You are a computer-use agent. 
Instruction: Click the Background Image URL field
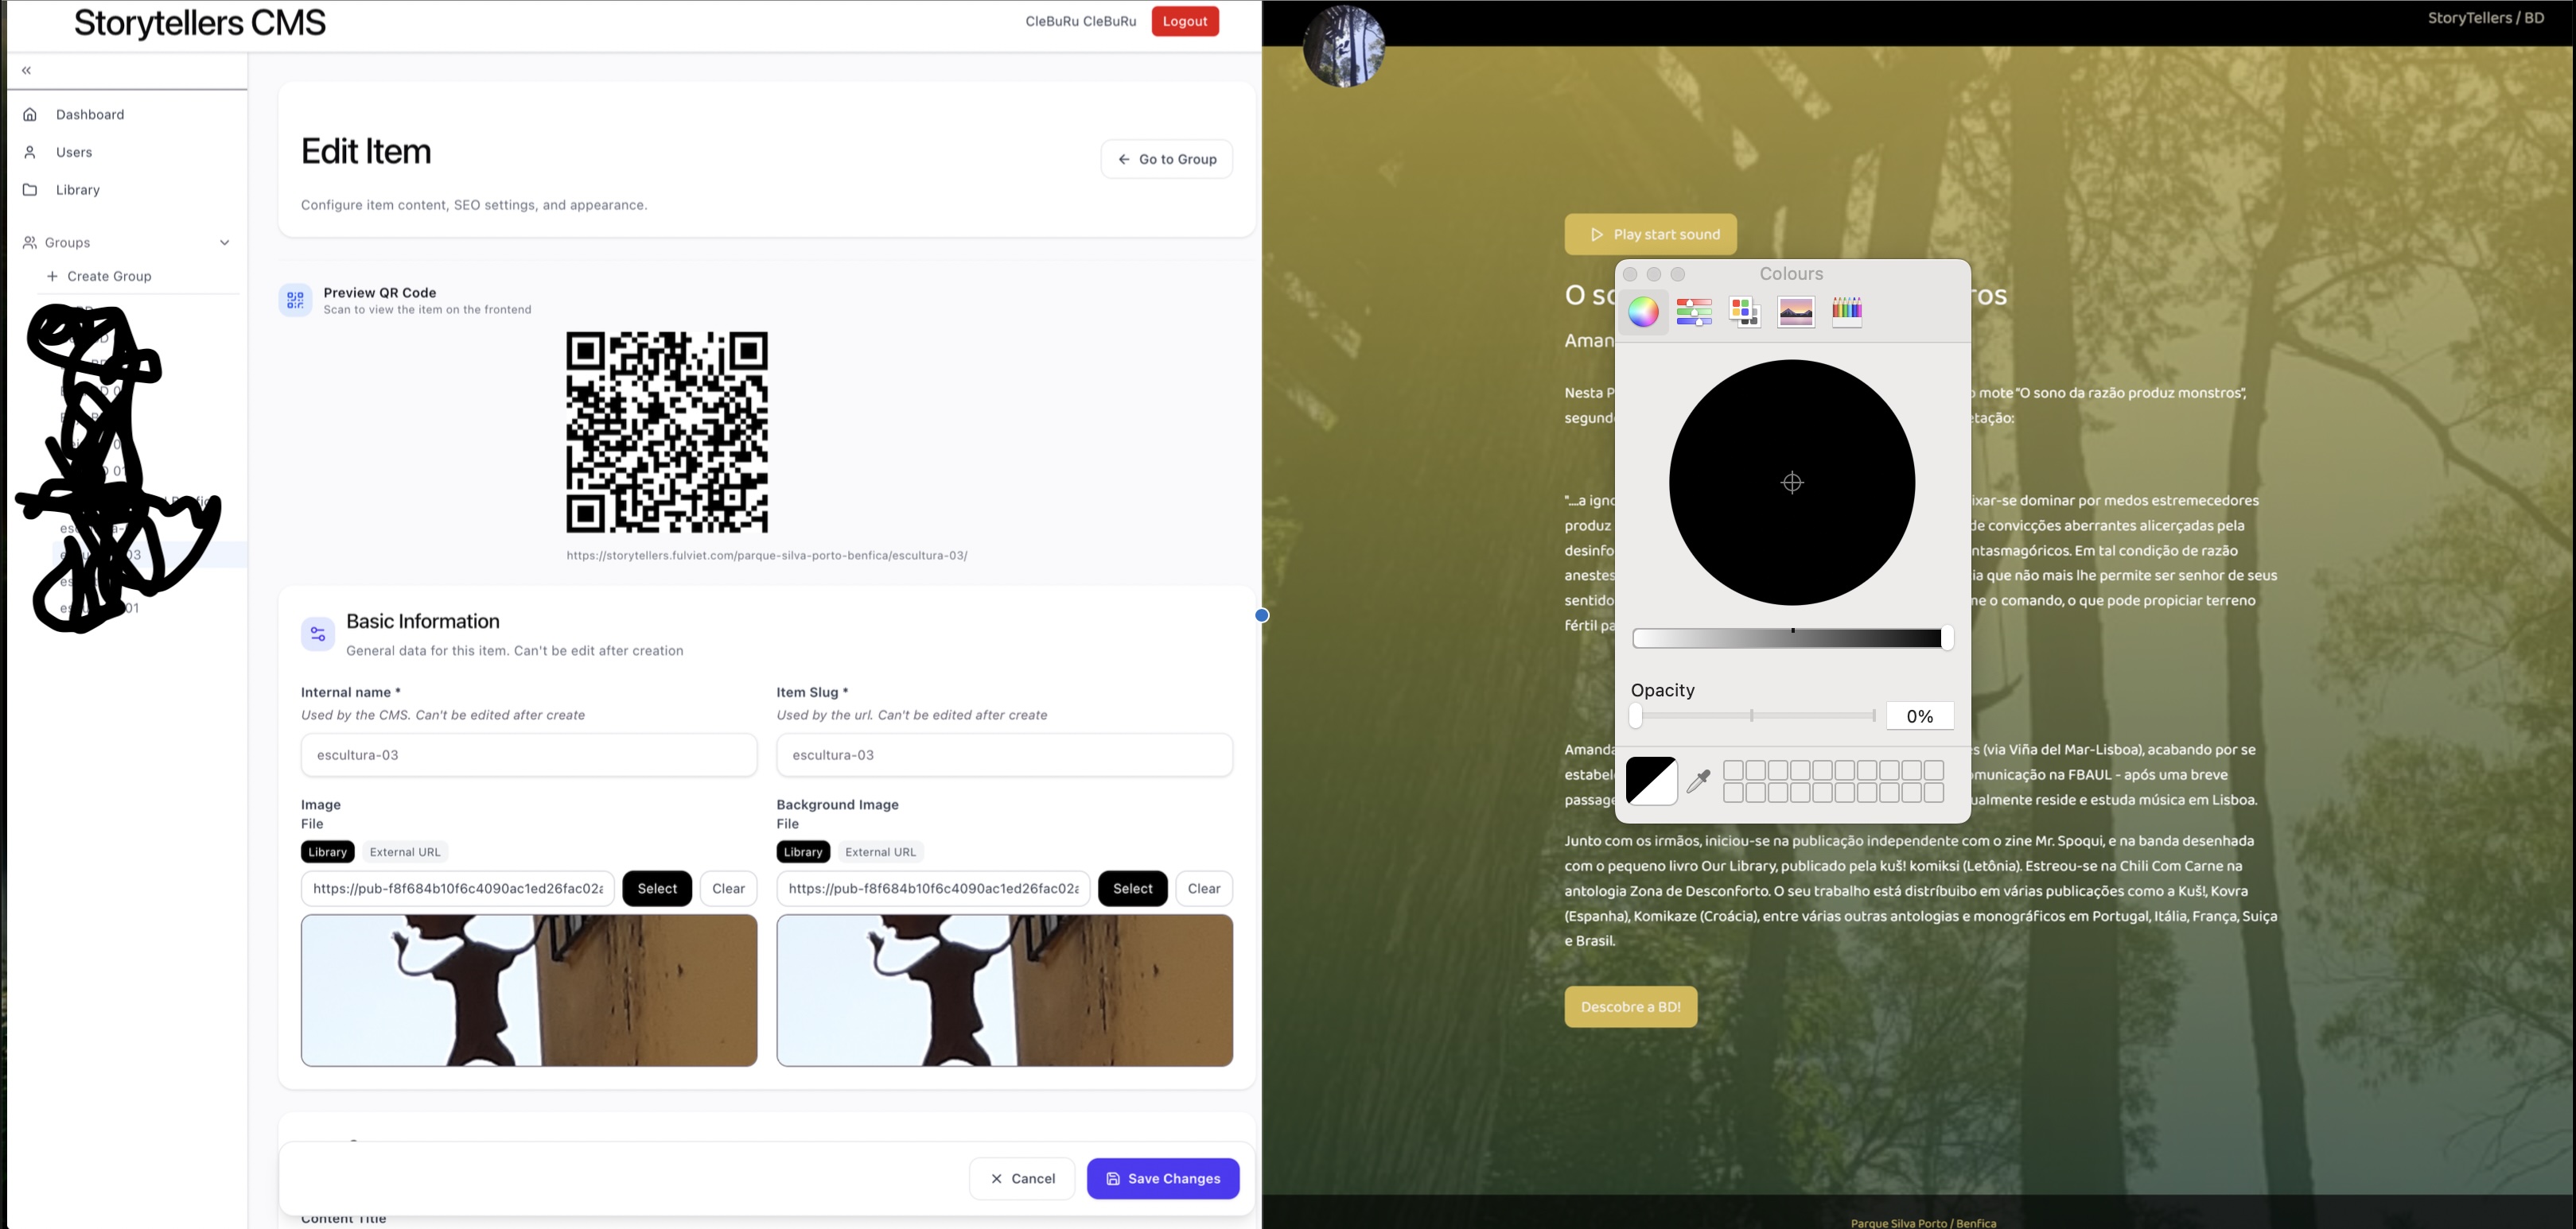[x=933, y=888]
